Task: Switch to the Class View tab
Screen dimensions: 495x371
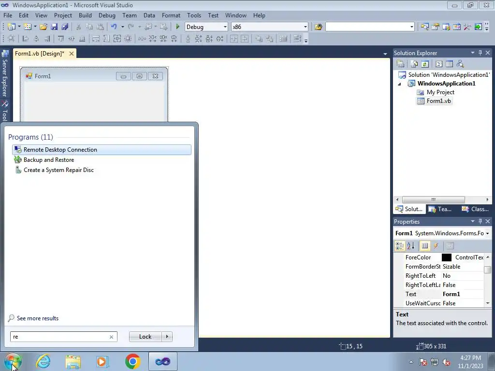Action: (475, 209)
